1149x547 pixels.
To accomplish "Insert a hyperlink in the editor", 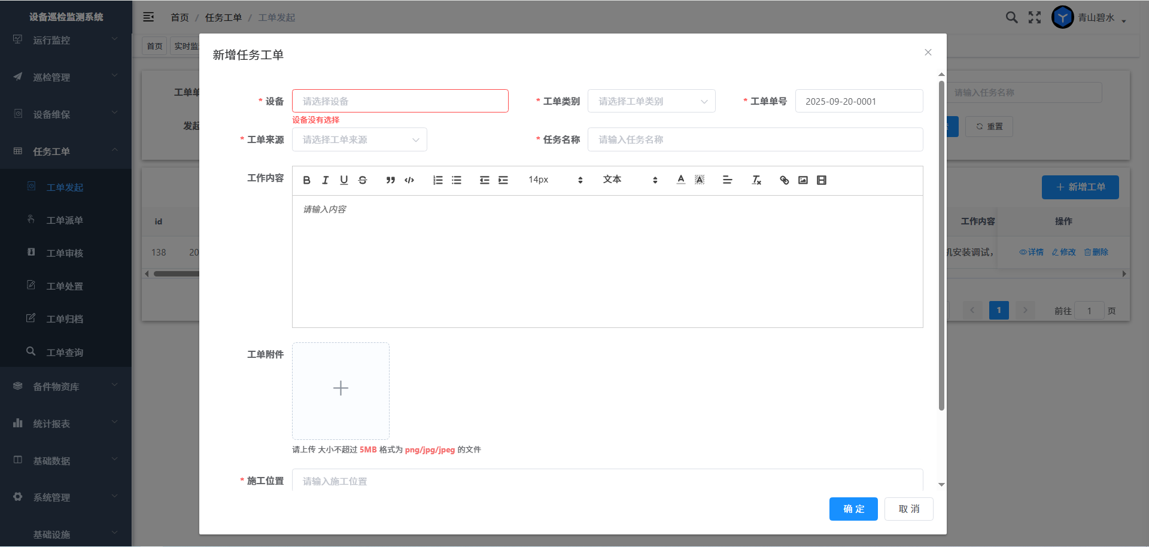I will pos(785,180).
